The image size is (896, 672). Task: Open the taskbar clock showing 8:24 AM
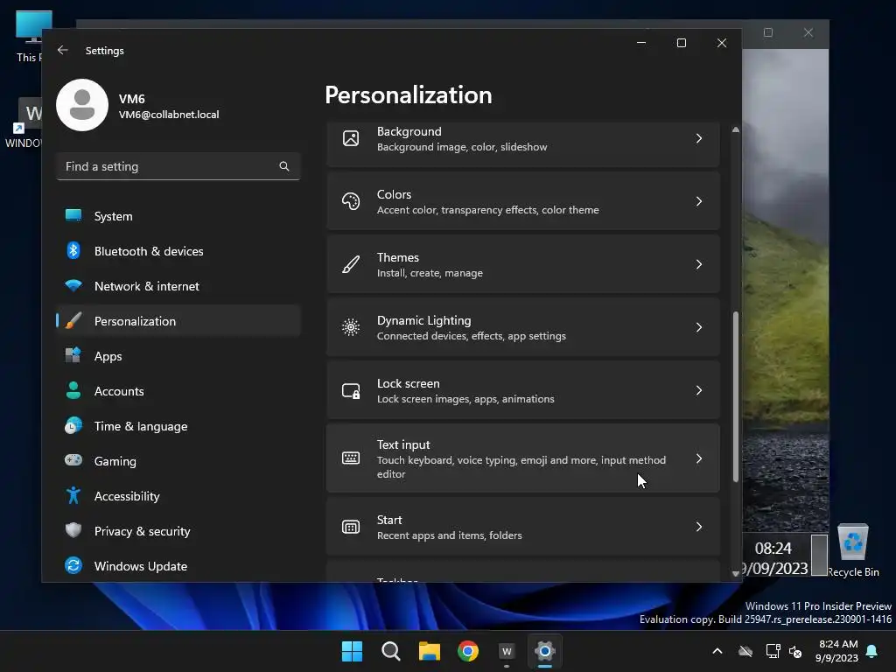click(837, 651)
